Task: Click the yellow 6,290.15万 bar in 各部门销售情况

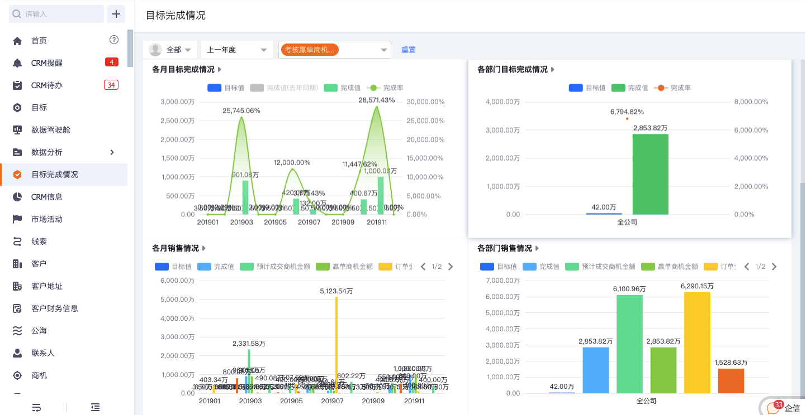Action: [697, 342]
